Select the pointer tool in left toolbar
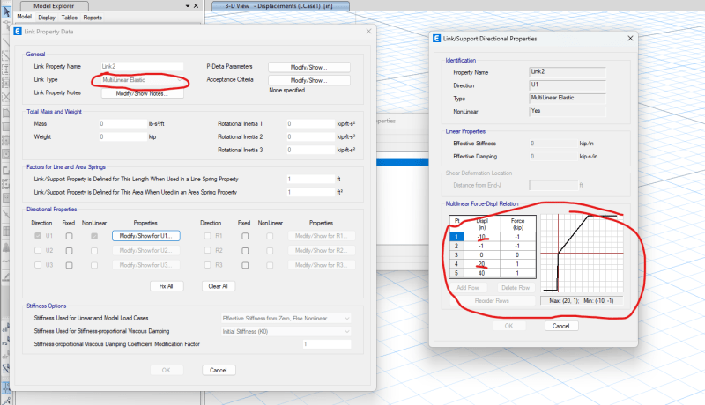This screenshot has width=705, height=405. [6, 11]
